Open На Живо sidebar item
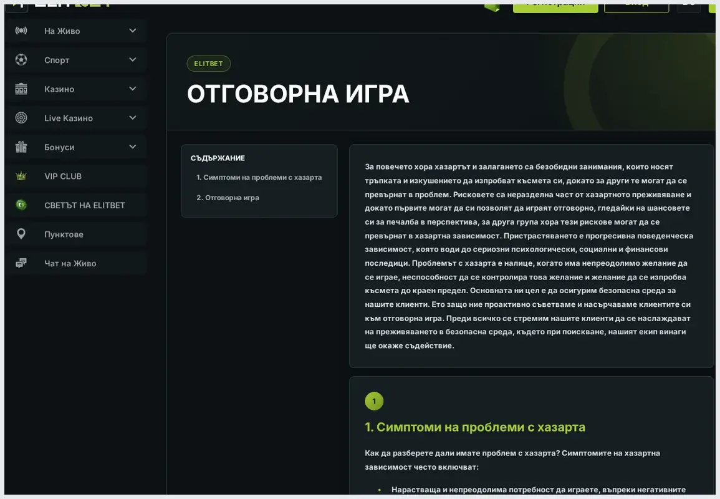 click(76, 31)
